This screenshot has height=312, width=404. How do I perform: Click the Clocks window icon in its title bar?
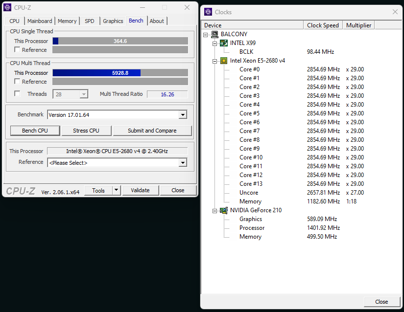click(x=208, y=11)
